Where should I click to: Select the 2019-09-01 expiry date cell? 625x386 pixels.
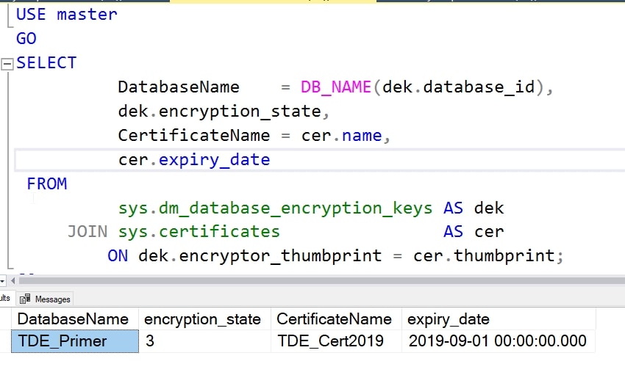coord(498,341)
